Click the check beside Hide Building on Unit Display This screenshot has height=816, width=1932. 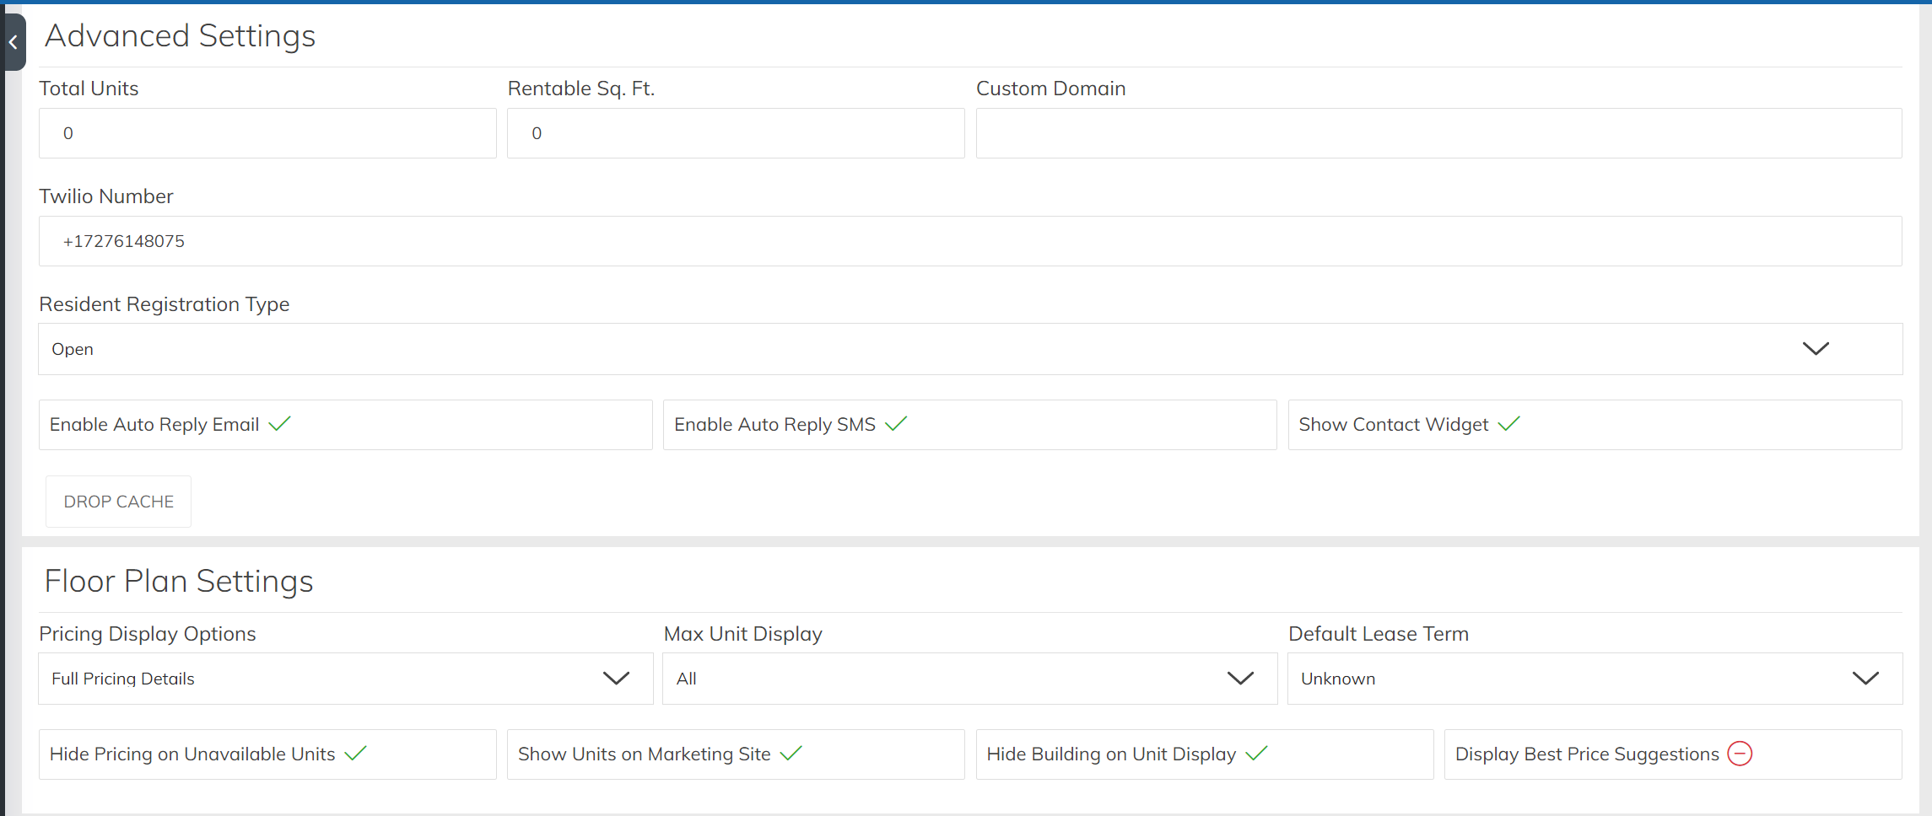1256,754
